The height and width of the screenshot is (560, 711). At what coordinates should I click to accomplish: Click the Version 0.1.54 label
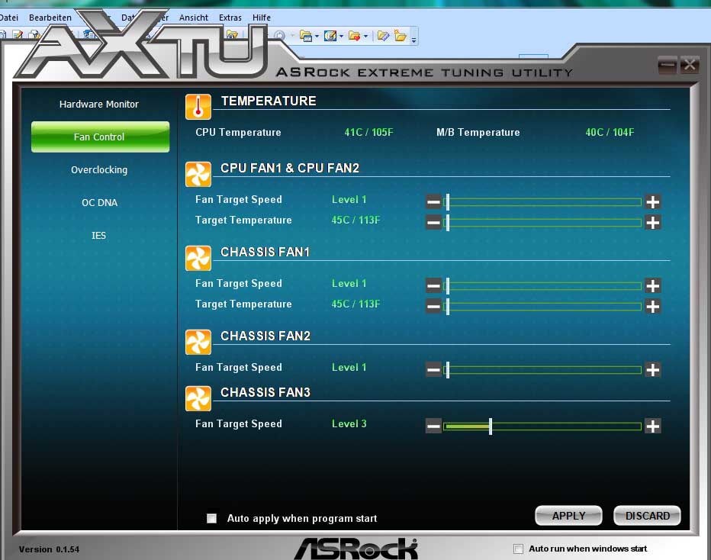pyautogui.click(x=49, y=549)
